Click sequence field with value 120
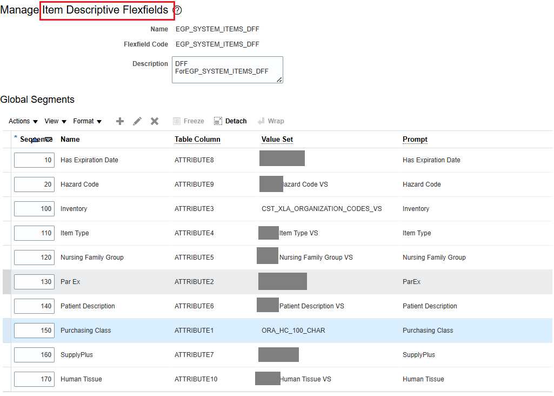The image size is (554, 396). click(x=34, y=258)
